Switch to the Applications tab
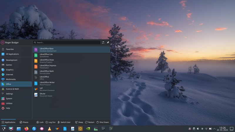Viewport: 235px width, 132px height. pyautogui.click(x=9, y=122)
